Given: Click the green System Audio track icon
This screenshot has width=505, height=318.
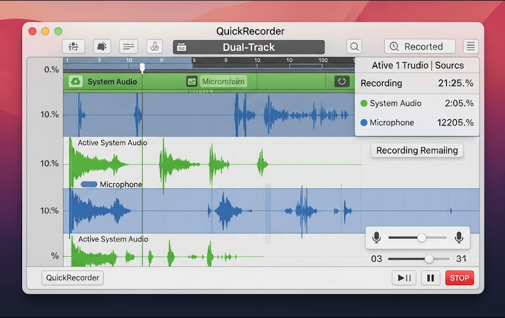Looking at the screenshot, I should click(x=75, y=82).
